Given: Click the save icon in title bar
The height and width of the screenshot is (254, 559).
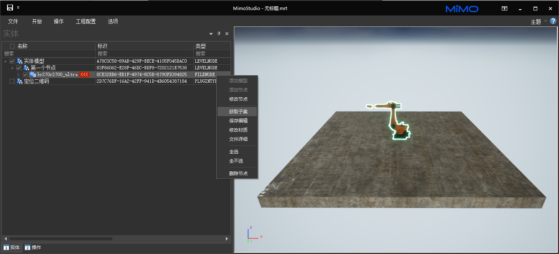Looking at the screenshot, I should click(x=10, y=8).
